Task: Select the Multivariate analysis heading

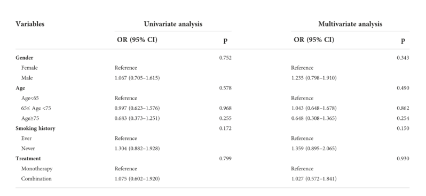Action: pyautogui.click(x=350, y=24)
